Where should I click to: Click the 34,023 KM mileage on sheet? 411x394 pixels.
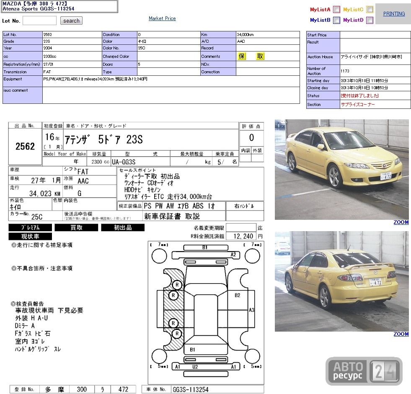pos(44,193)
